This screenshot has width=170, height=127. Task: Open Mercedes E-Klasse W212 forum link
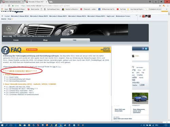(x=77, y=16)
